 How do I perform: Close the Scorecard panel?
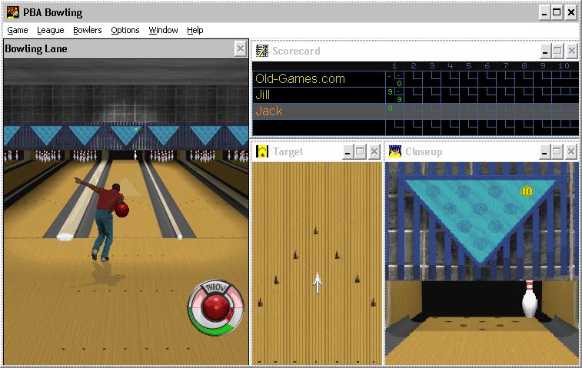(571, 51)
